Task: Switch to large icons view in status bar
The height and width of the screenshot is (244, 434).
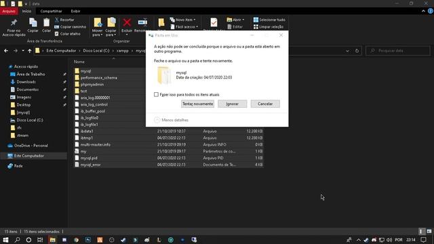Action: (429, 231)
